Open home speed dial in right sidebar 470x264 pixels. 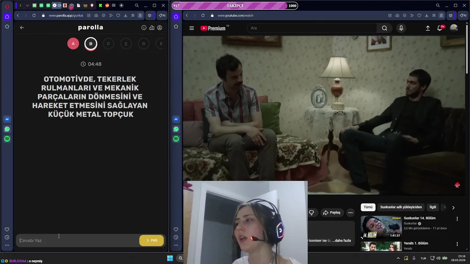click(176, 16)
